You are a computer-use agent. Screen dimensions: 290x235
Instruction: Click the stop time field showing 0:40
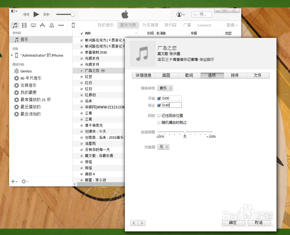coord(172,105)
